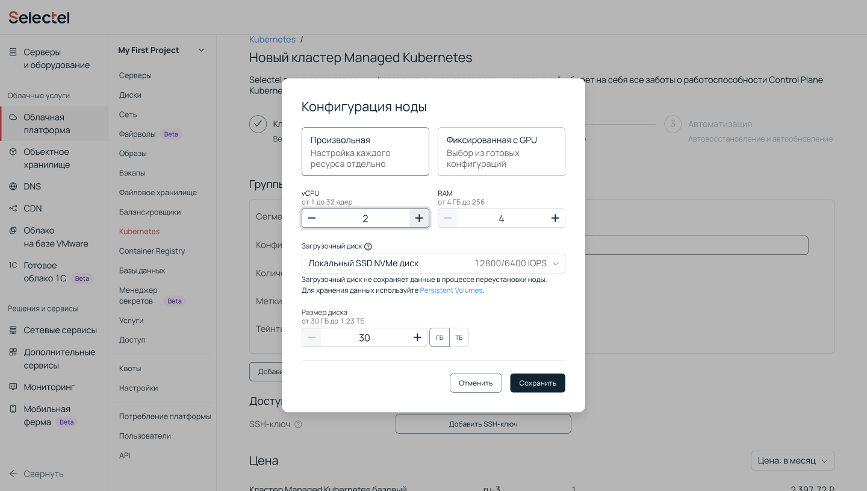
Task: Decrease disk size with minus button
Action: tap(311, 337)
